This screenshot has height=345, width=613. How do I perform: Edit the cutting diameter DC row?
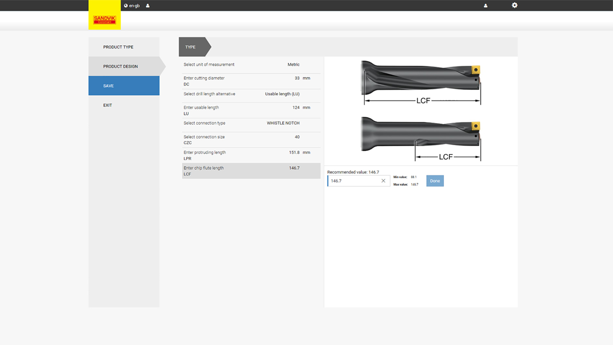251,80
